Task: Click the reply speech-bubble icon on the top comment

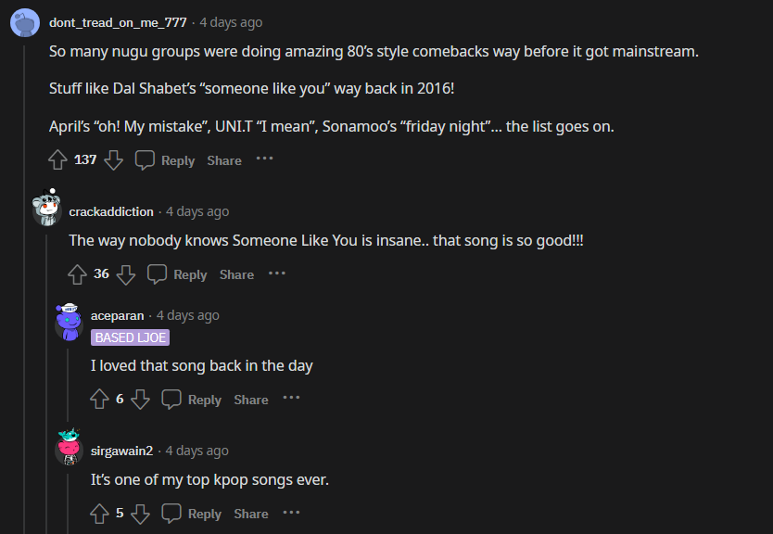Action: point(144,159)
